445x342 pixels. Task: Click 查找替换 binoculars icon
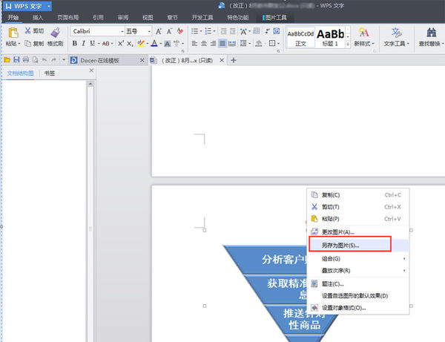tap(431, 33)
